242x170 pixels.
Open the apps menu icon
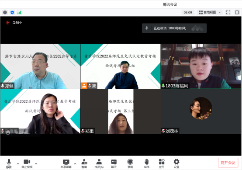tap(162, 163)
